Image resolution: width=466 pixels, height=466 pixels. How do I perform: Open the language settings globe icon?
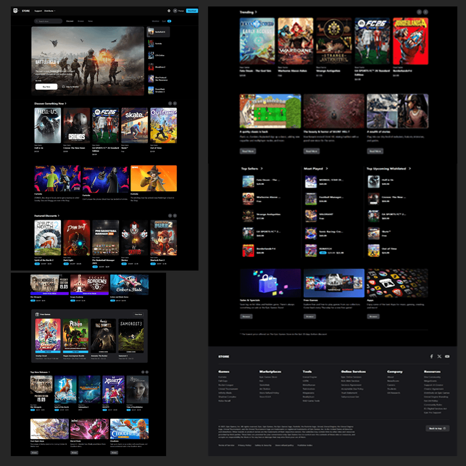click(x=169, y=11)
